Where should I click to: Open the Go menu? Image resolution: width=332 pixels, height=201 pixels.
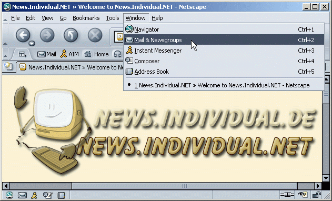pos(63,18)
